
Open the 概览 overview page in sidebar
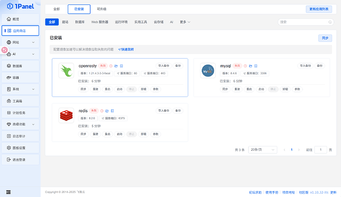[20, 19]
